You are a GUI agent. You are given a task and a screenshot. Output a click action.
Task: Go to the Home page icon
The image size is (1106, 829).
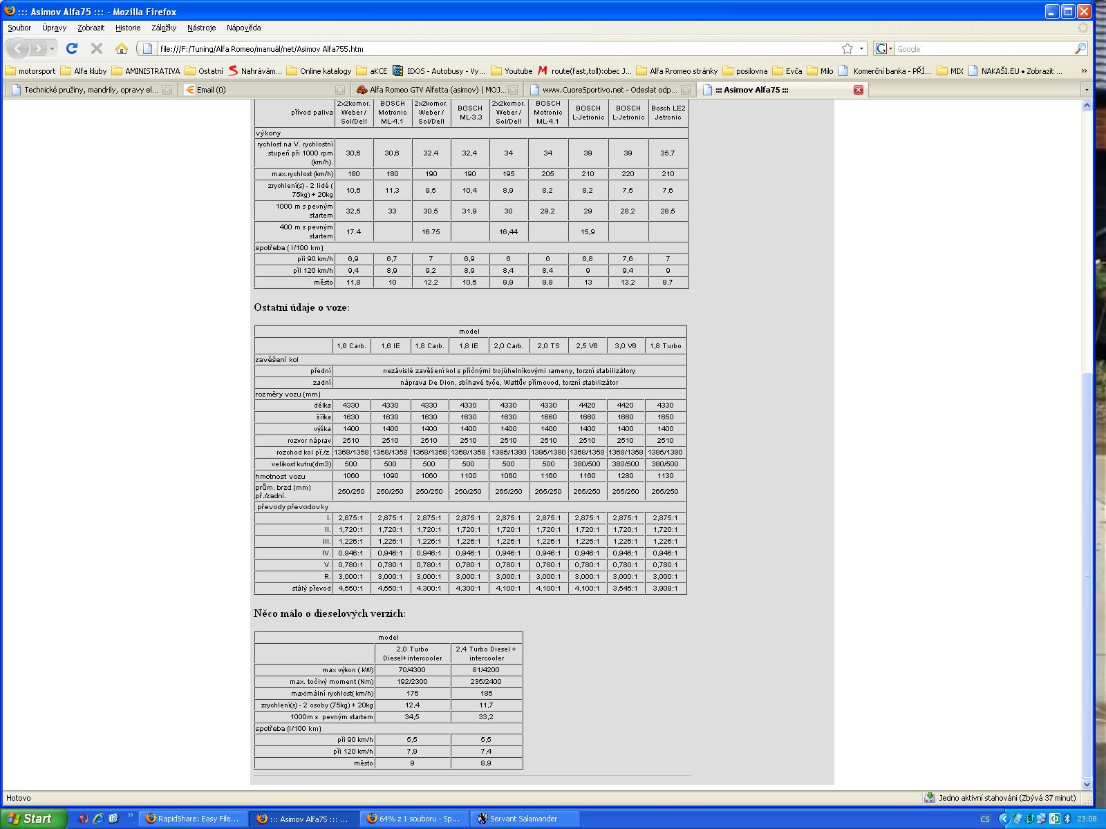[x=122, y=48]
